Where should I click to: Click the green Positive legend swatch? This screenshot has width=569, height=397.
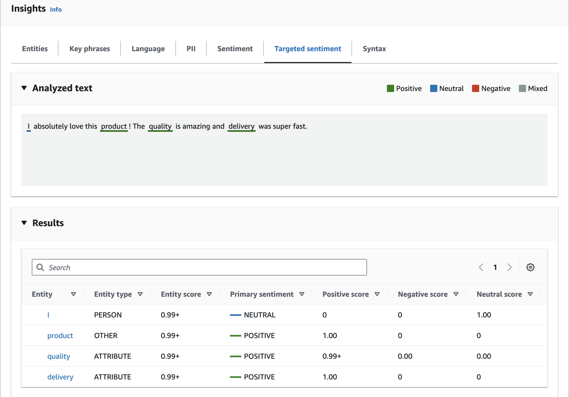click(x=390, y=89)
